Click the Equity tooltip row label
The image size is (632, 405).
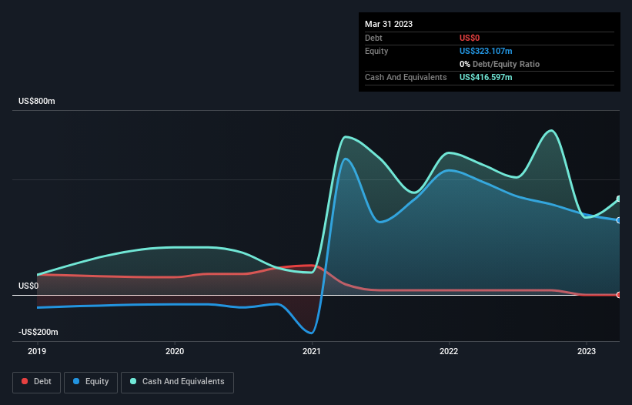(376, 51)
